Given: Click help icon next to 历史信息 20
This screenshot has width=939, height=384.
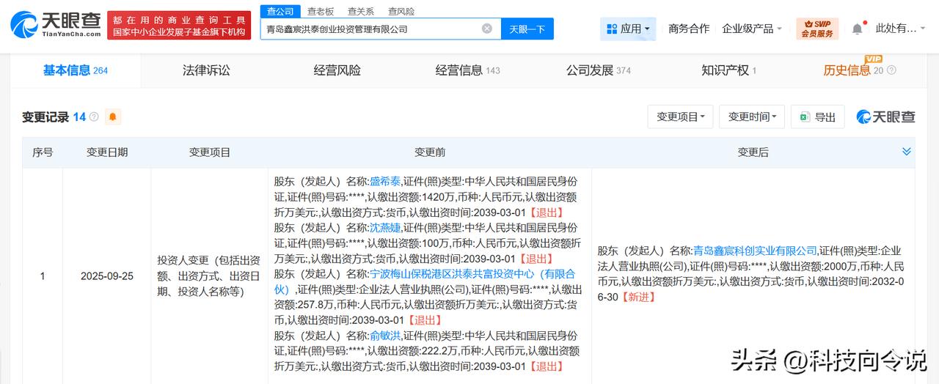Looking at the screenshot, I should (891, 70).
